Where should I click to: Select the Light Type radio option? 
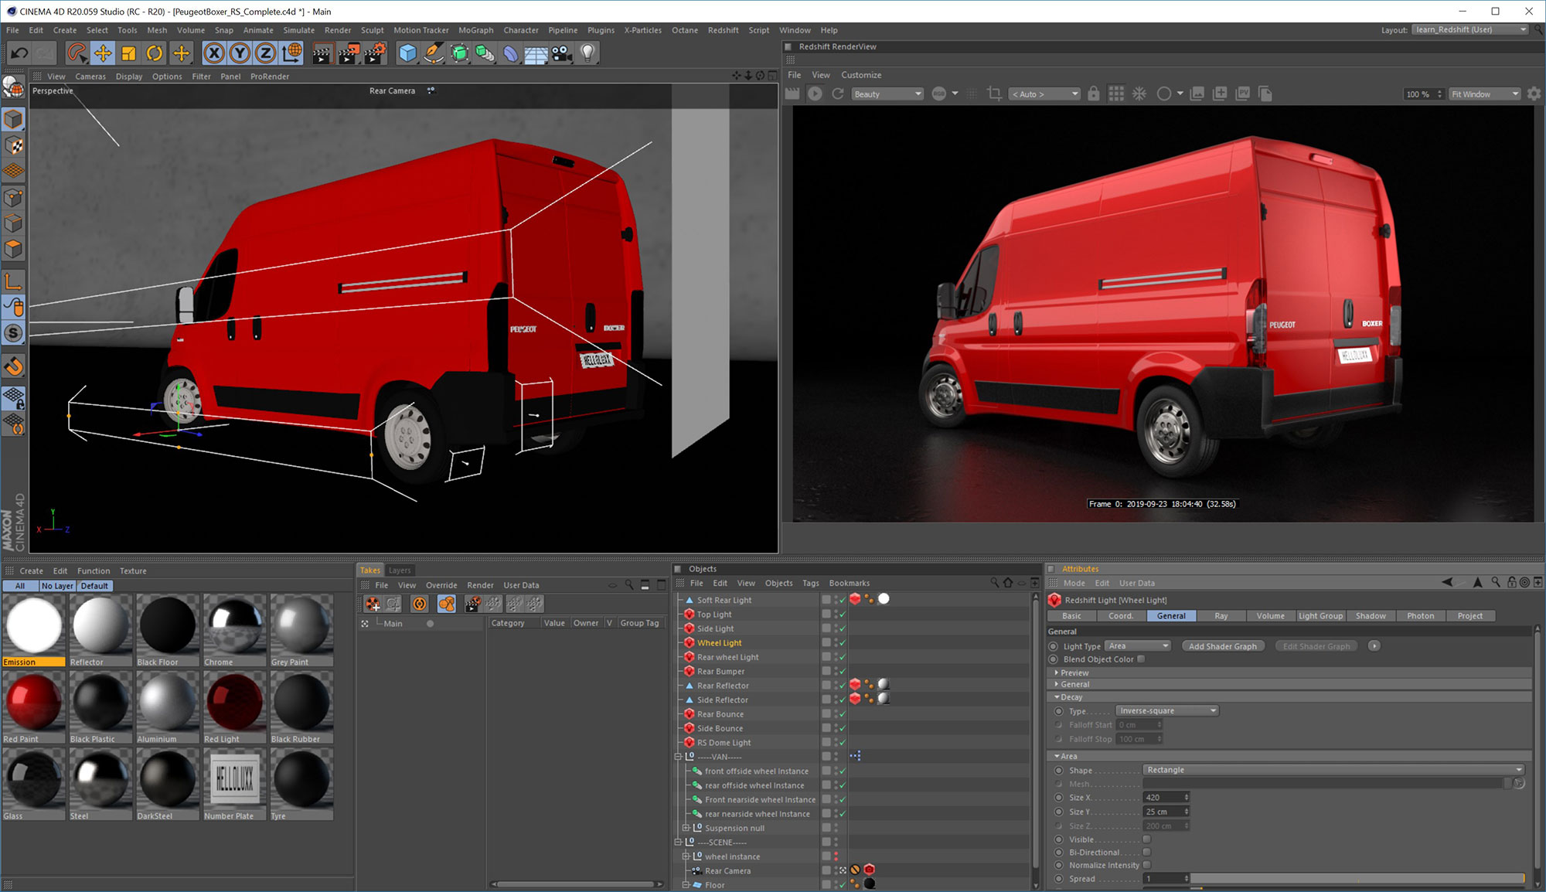(1053, 645)
